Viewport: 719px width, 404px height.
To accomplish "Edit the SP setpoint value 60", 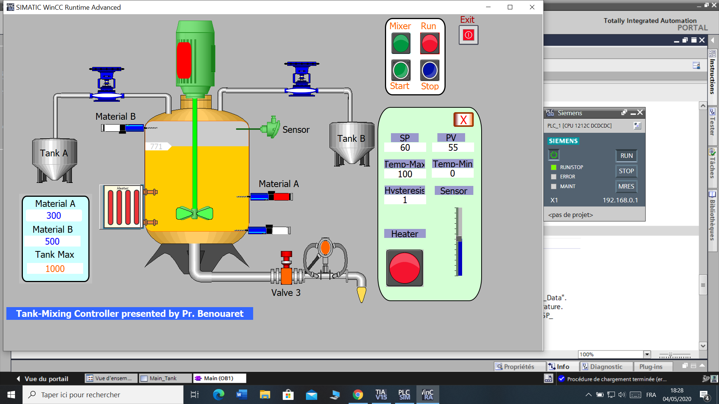I will (405, 147).
